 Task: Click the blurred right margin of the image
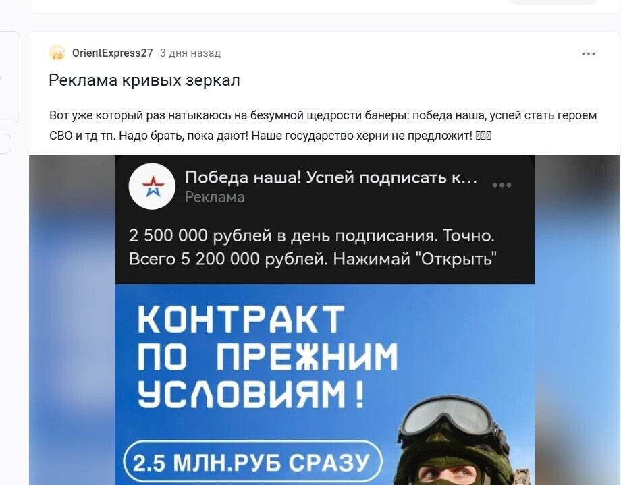577,320
